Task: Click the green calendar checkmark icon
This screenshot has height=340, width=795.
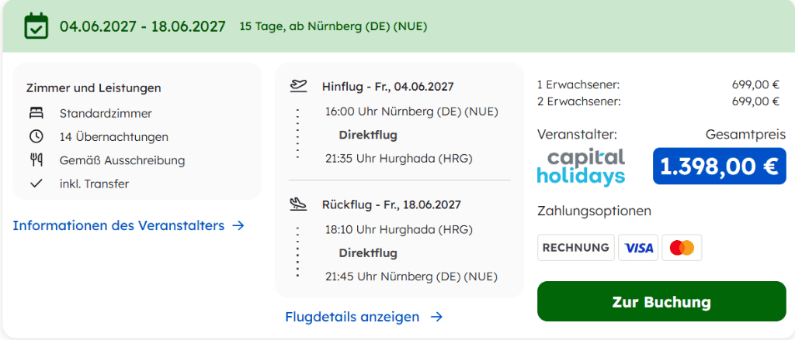Action: [36, 26]
